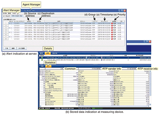Open the ファイル menu in Agent Manager
The image size is (160, 115).
[x=4, y=14]
